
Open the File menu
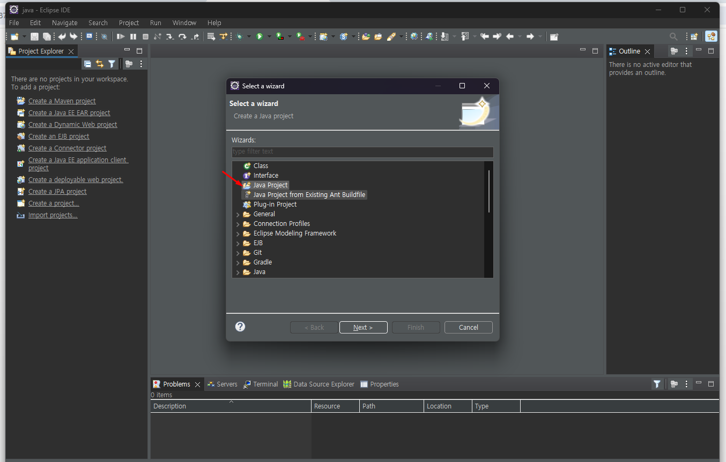click(14, 23)
